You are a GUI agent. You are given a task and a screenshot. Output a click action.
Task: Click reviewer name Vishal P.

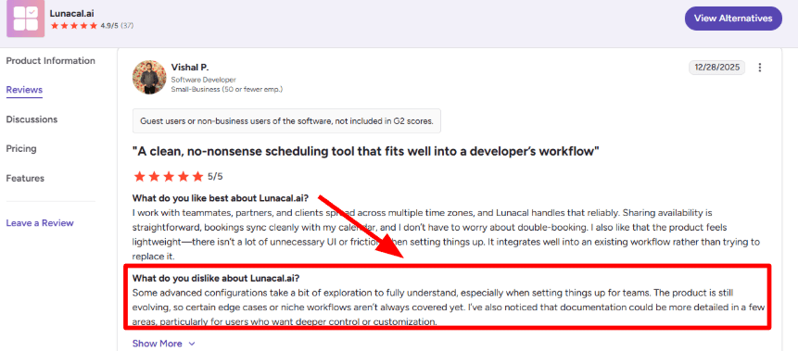190,68
